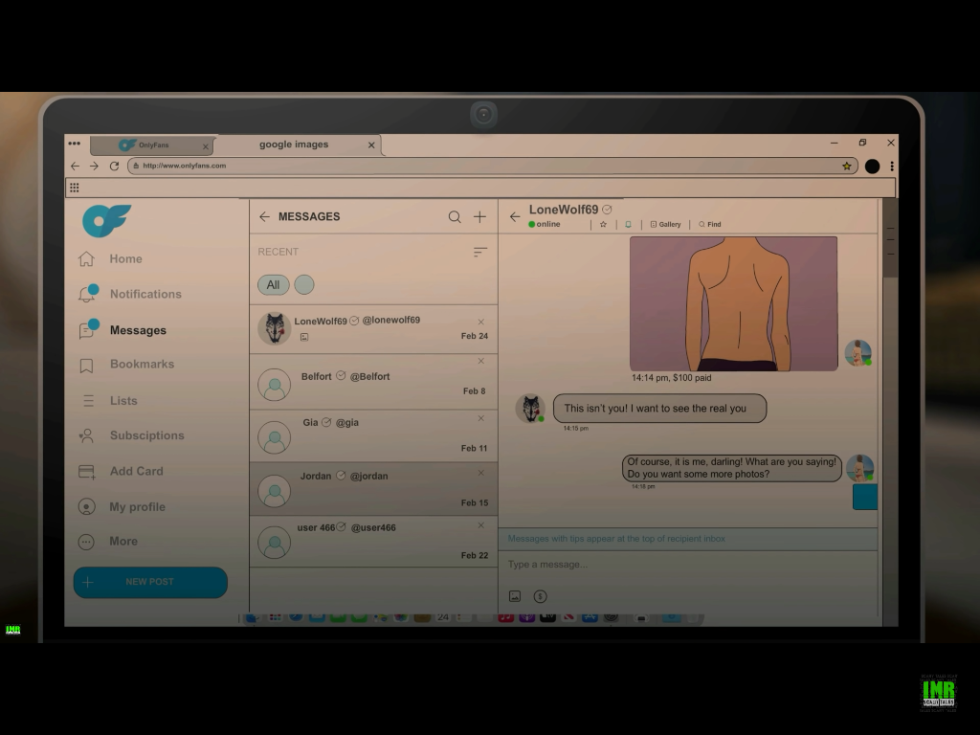Close the google images tab
This screenshot has width=980, height=735.
pyautogui.click(x=371, y=145)
